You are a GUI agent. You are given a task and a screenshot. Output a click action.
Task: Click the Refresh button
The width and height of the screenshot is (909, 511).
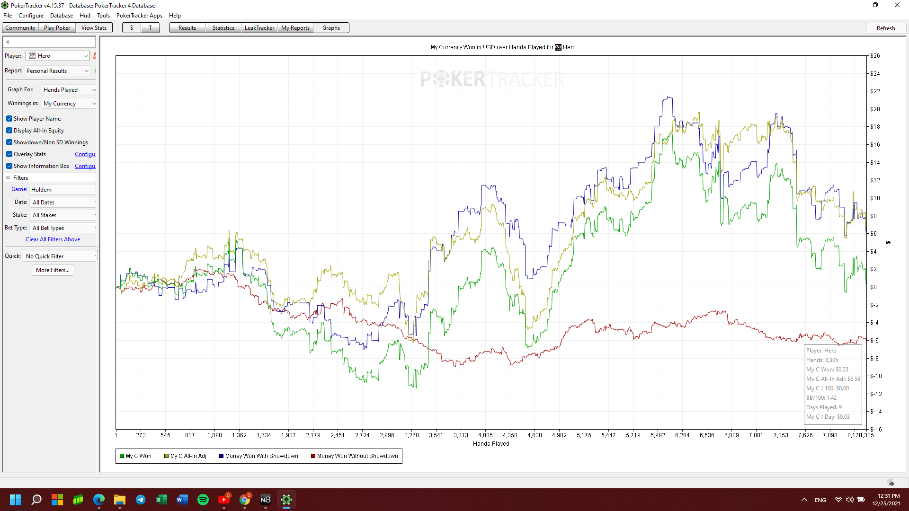pos(885,28)
